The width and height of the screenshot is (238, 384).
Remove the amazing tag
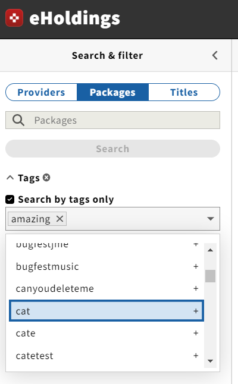[60, 219]
